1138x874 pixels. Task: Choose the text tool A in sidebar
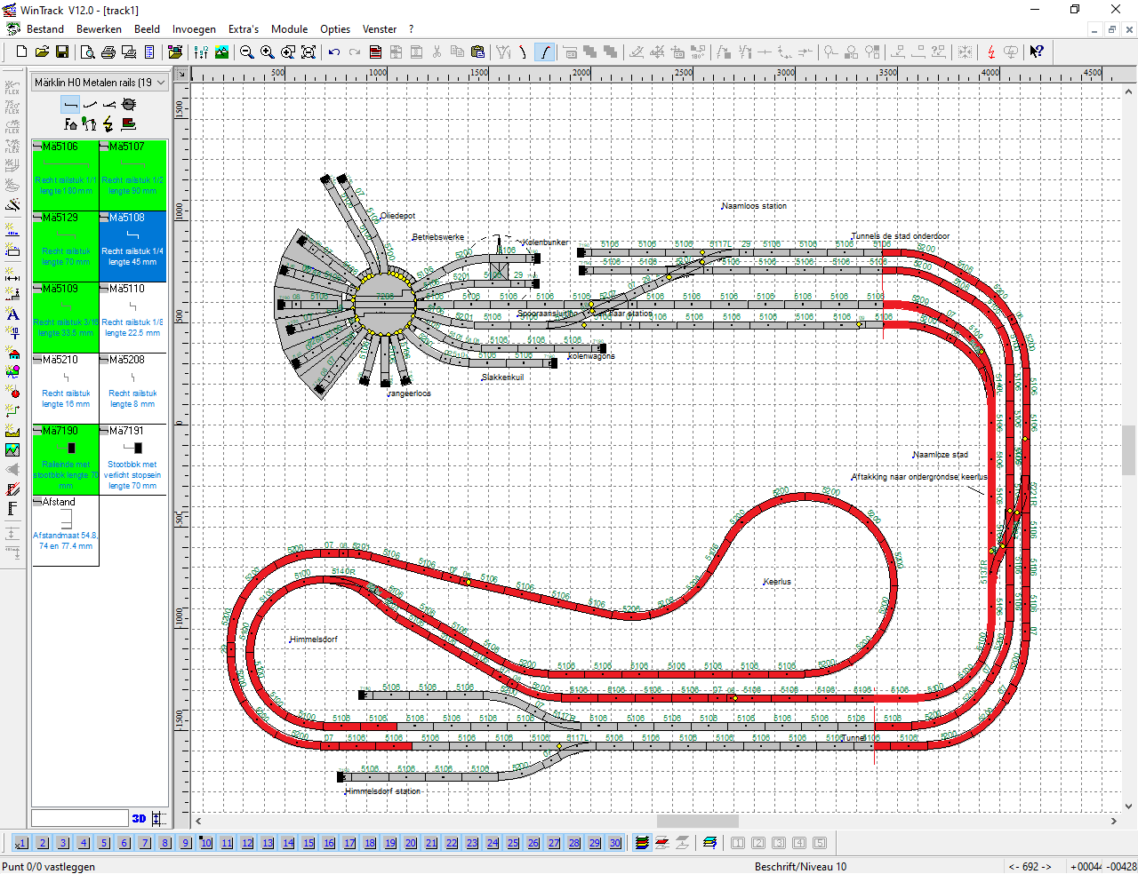pyautogui.click(x=12, y=314)
